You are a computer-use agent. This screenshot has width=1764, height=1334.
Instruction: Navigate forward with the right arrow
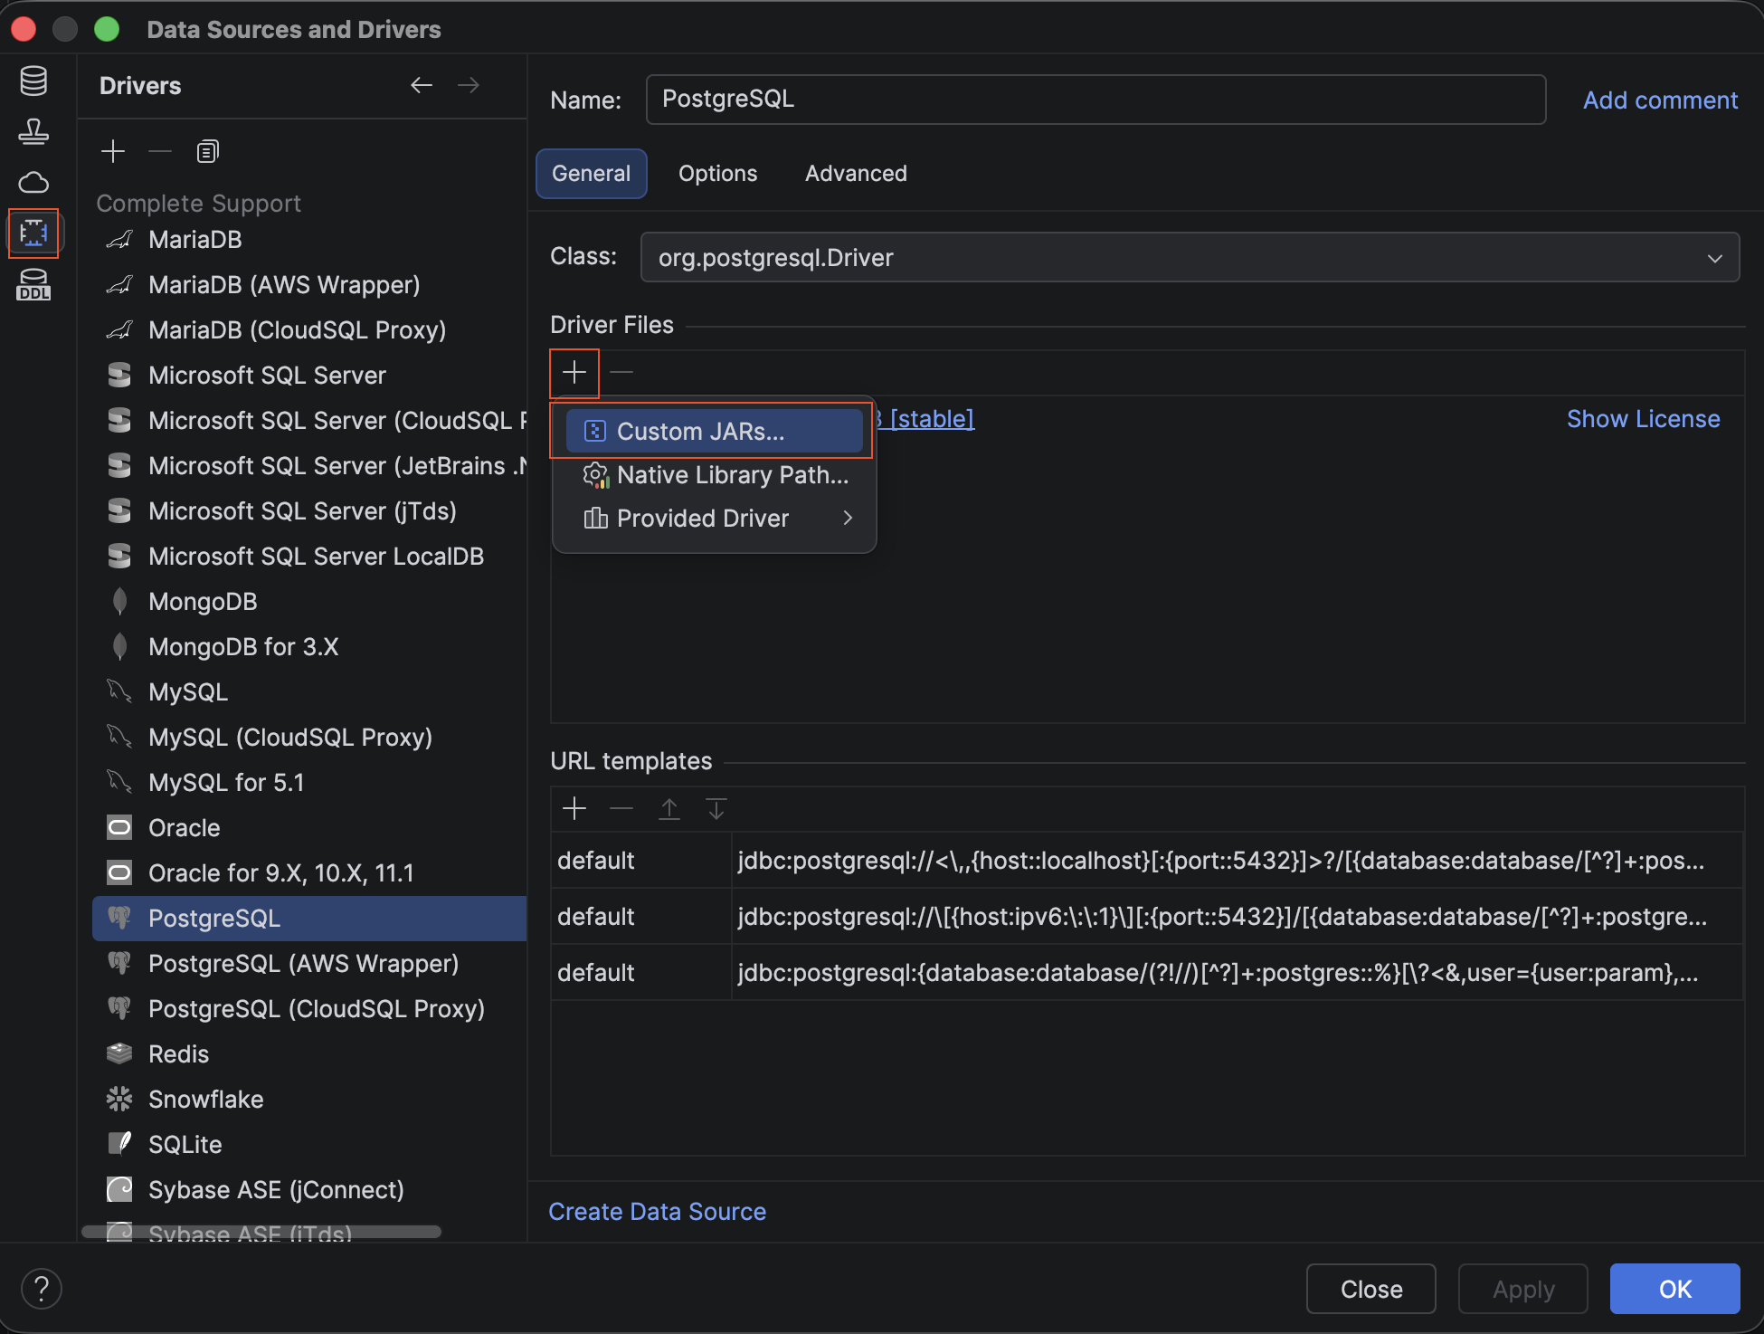[469, 85]
